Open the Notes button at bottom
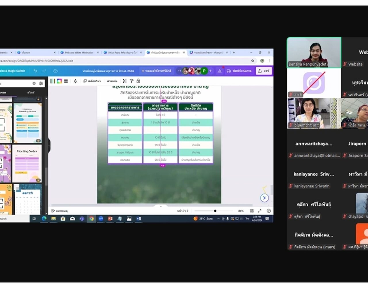Screen dimensions: 368x288 coord(60,211)
